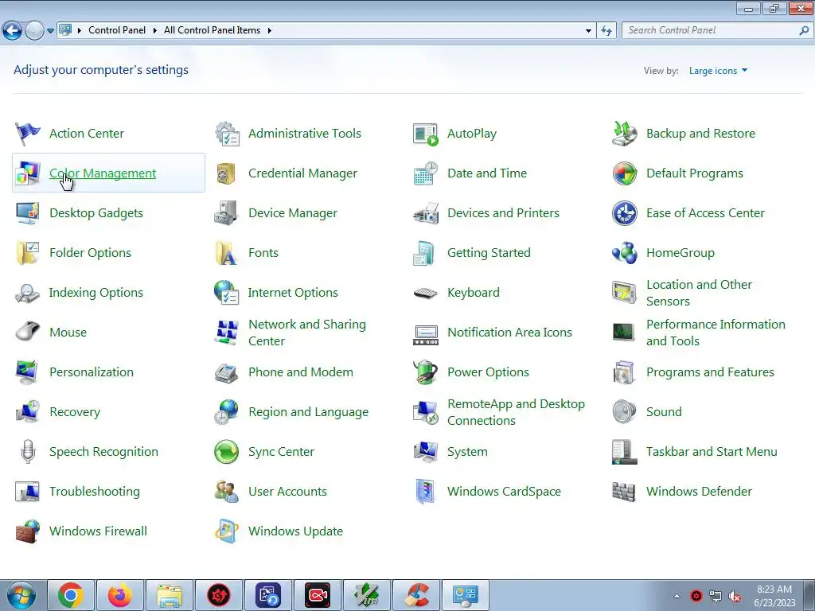Open the Sync Center green icon
815x611 pixels.
(x=227, y=452)
